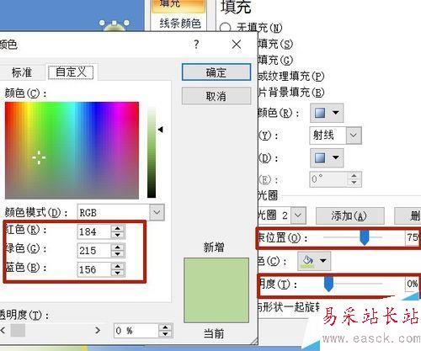Image resolution: width=421 pixels, height=351 pixels.
Task: Click the 删 delete stop button
Action: (408, 215)
